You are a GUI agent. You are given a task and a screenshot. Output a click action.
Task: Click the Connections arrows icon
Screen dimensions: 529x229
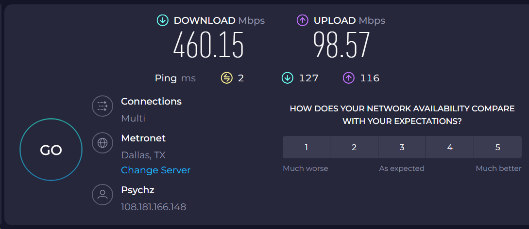pos(102,106)
